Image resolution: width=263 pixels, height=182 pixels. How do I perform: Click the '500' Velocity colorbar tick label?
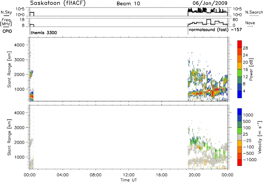247,122
